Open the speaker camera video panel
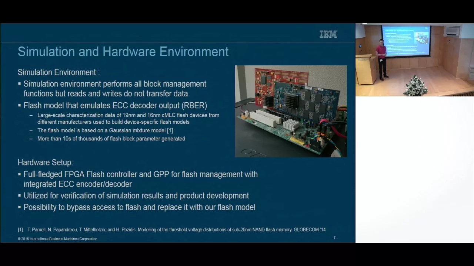Viewport: 474px width, 266px height. pyautogui.click(x=415, y=60)
